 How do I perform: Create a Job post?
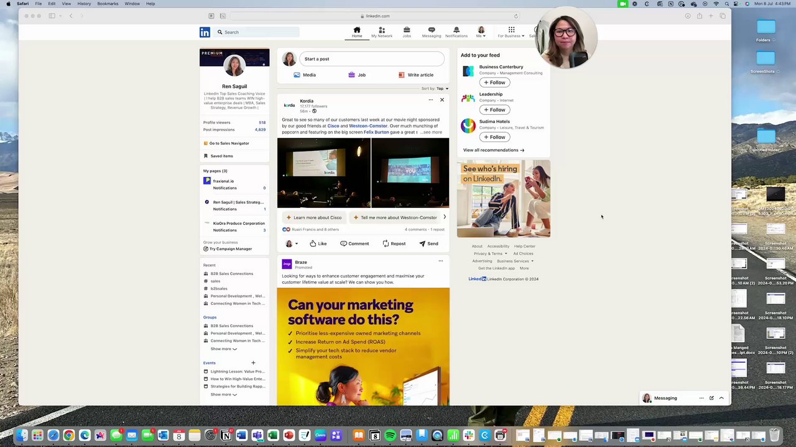[357, 75]
